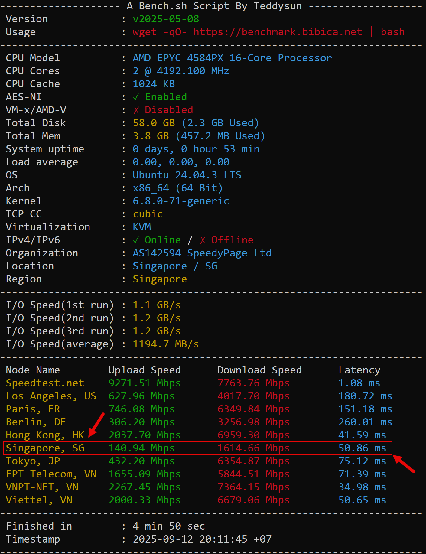Viewport: 426px width, 554px height.
Task: Click the 1st run I/O speed 1.1 GB/s
Action: pyautogui.click(x=157, y=305)
